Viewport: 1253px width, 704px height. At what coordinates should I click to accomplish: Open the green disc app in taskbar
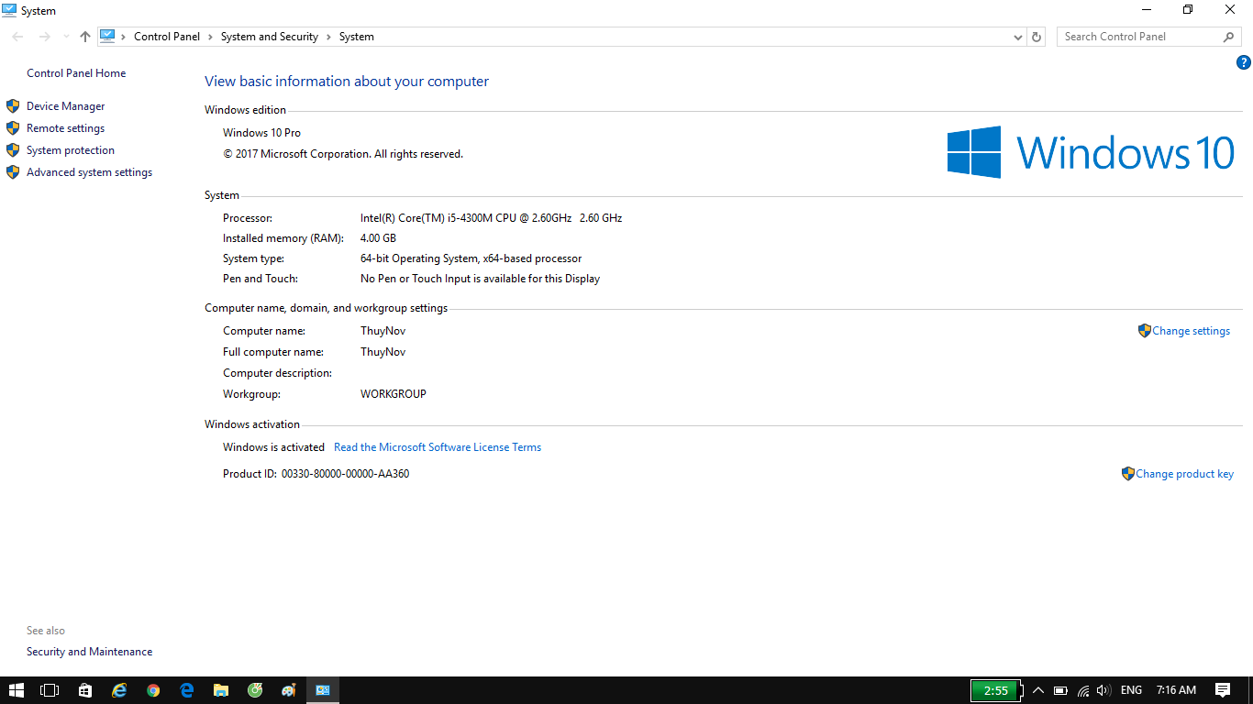(255, 690)
